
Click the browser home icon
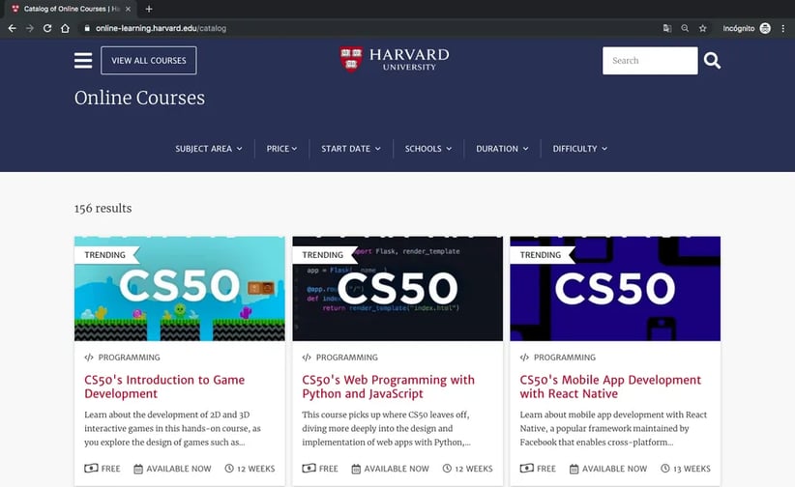(65, 28)
